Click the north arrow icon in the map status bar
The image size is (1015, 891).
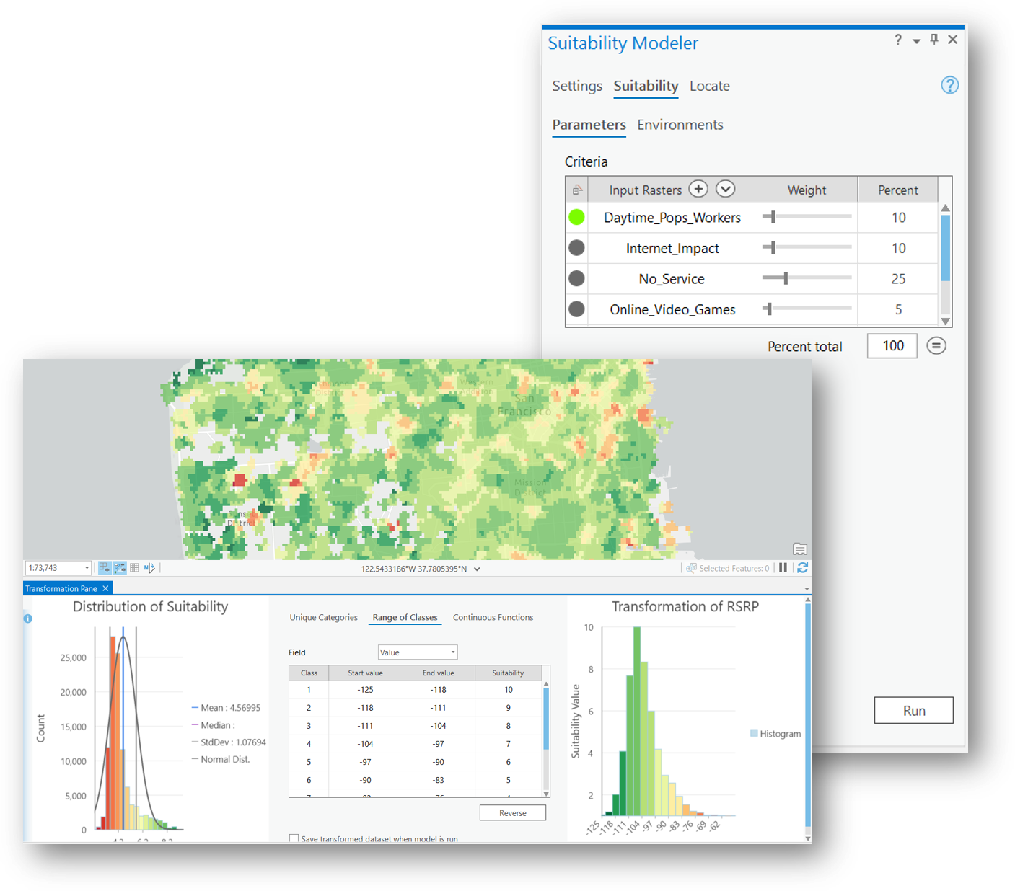pyautogui.click(x=149, y=568)
